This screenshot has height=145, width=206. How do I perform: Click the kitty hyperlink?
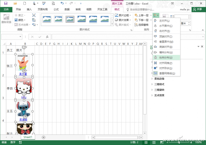[24, 97]
